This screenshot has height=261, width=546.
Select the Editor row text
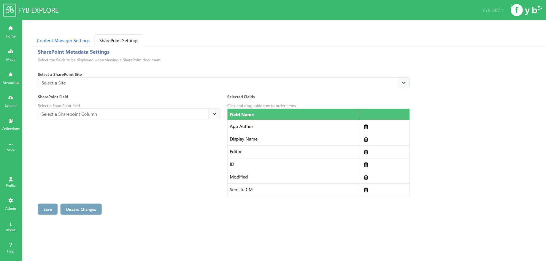pos(236,152)
